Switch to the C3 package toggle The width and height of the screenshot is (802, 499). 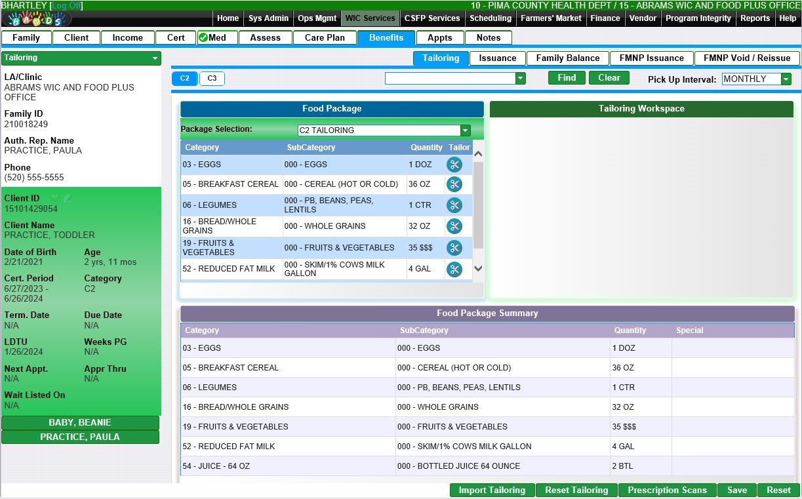(212, 79)
